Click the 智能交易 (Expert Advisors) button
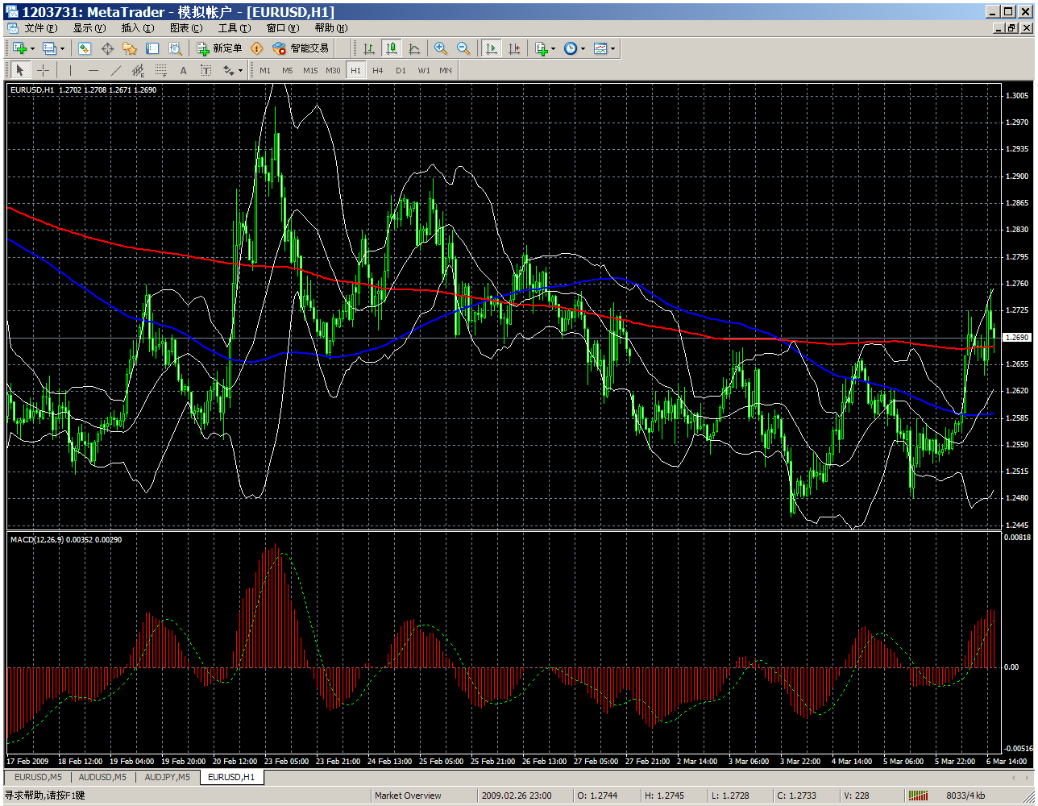Screen dimensions: 1038x806 301,48
